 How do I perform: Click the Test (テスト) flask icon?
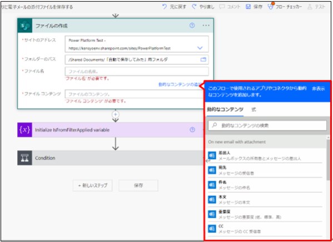(x=310, y=7)
